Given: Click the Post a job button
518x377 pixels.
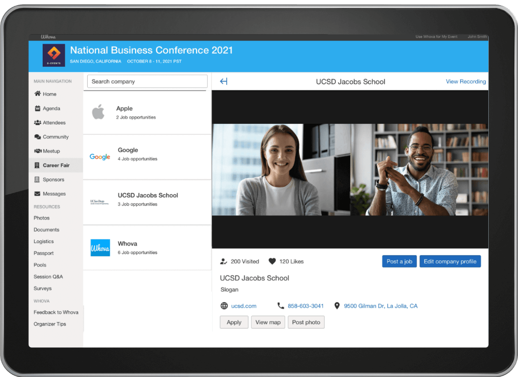Looking at the screenshot, I should [x=400, y=261].
